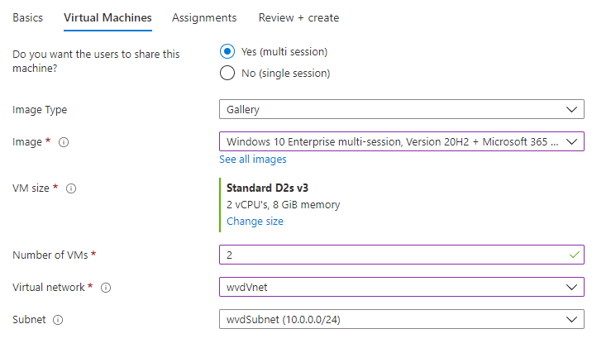Image resolution: width=611 pixels, height=348 pixels.
Task: Click the Yes (multi session) label text
Action: [x=284, y=52]
